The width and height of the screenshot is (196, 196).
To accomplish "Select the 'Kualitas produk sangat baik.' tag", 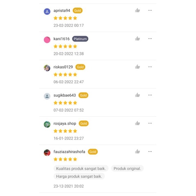I will click(81, 169).
